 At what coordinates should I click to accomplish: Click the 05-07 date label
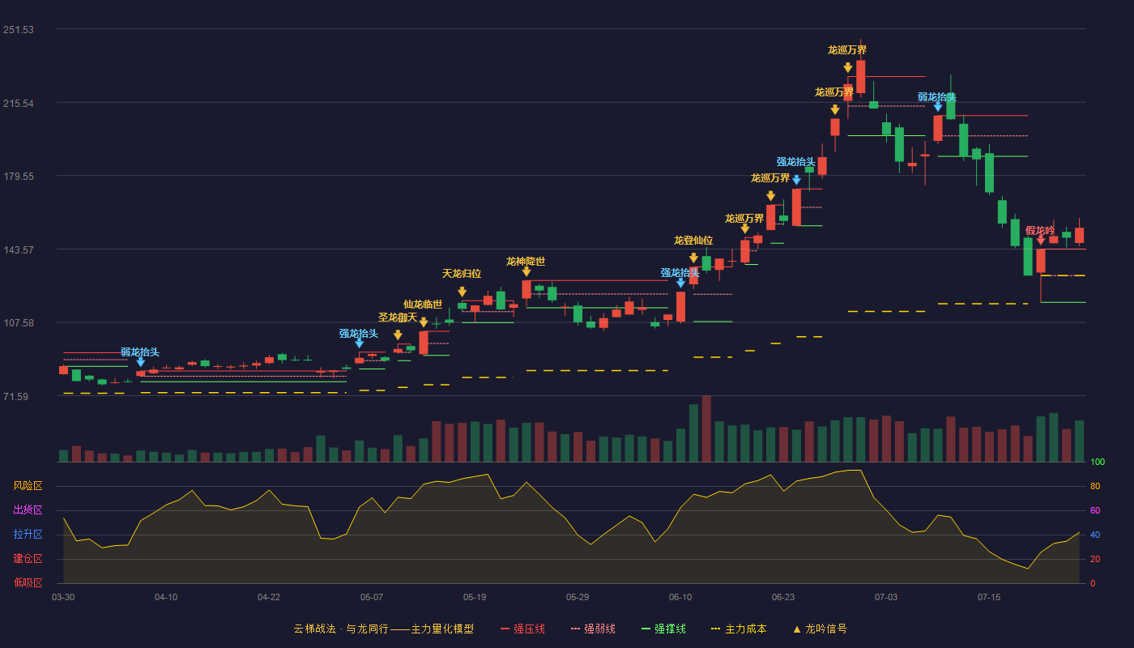372,597
